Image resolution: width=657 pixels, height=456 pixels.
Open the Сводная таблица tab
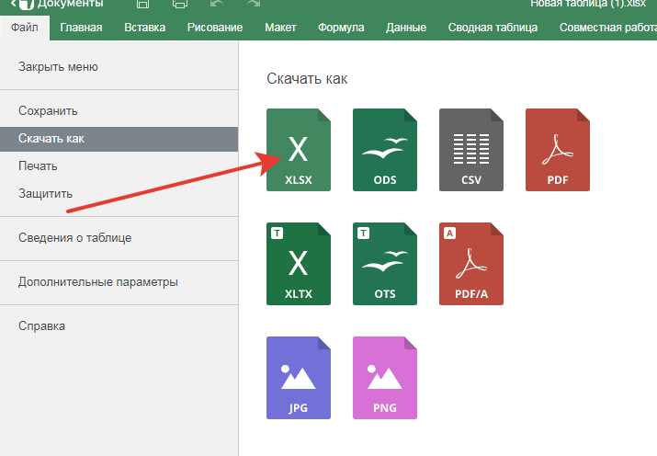[493, 28]
